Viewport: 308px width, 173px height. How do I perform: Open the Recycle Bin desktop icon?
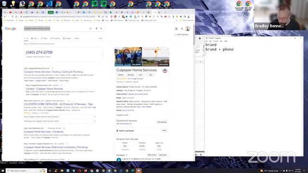pos(4,4)
